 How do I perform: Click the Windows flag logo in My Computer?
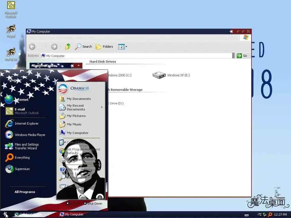tap(246, 37)
